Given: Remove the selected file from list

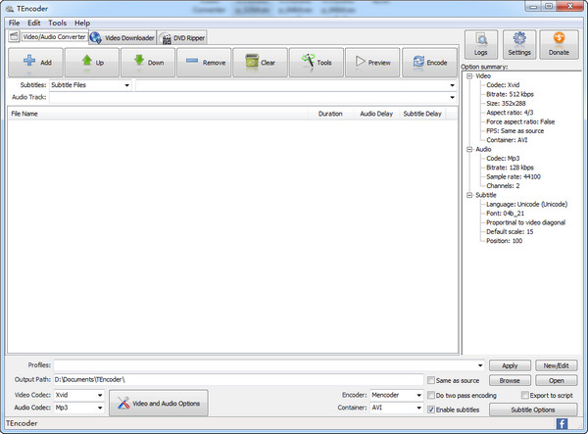Looking at the screenshot, I should pyautogui.click(x=204, y=62).
